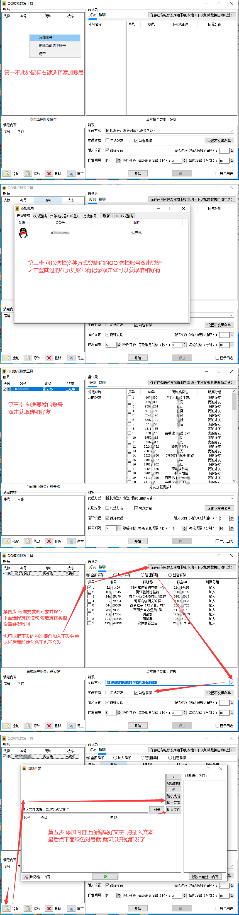The image size is (239, 915).
Task: Increase 群发间隔 seconds stepper in step 1 window
Action: click(x=119, y=159)
